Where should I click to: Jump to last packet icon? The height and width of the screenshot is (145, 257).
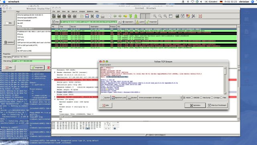136,16
